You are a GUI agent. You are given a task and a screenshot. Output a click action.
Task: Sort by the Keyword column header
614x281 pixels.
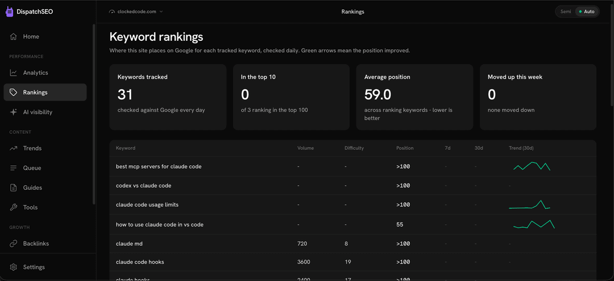pos(126,149)
